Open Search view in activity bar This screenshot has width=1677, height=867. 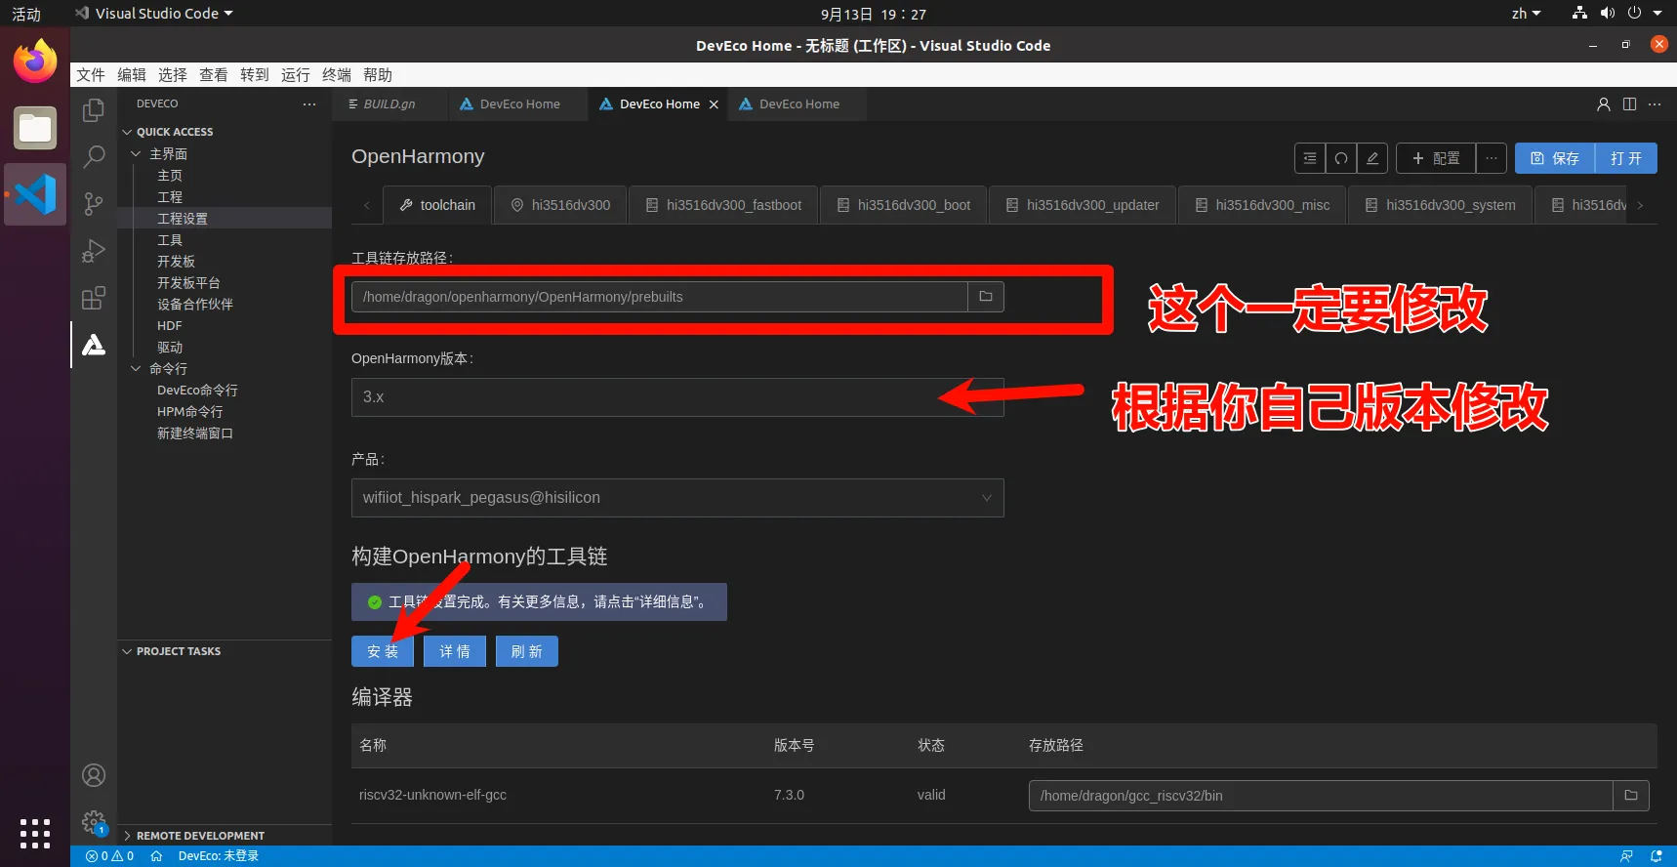point(94,156)
